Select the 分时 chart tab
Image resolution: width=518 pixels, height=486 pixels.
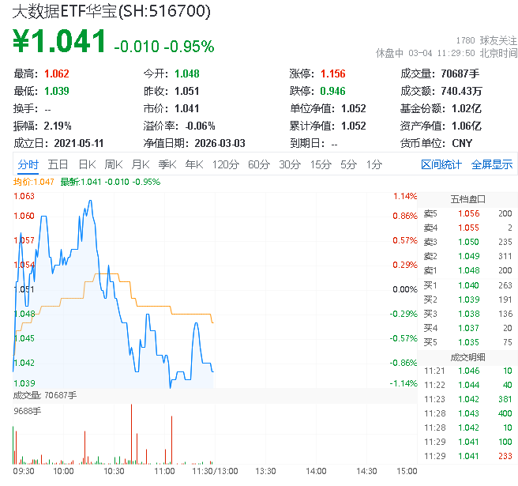[28, 164]
